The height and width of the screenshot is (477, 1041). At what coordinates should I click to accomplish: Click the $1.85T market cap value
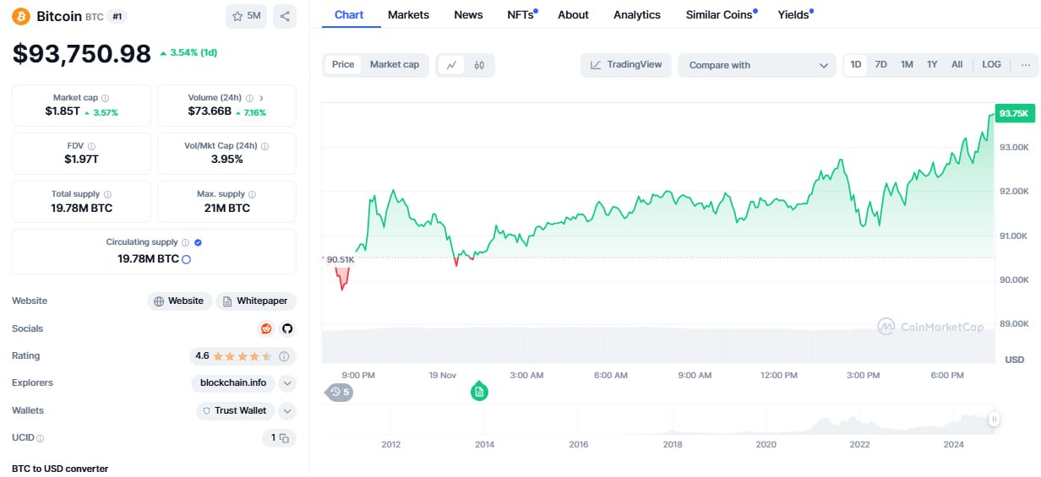(63, 111)
